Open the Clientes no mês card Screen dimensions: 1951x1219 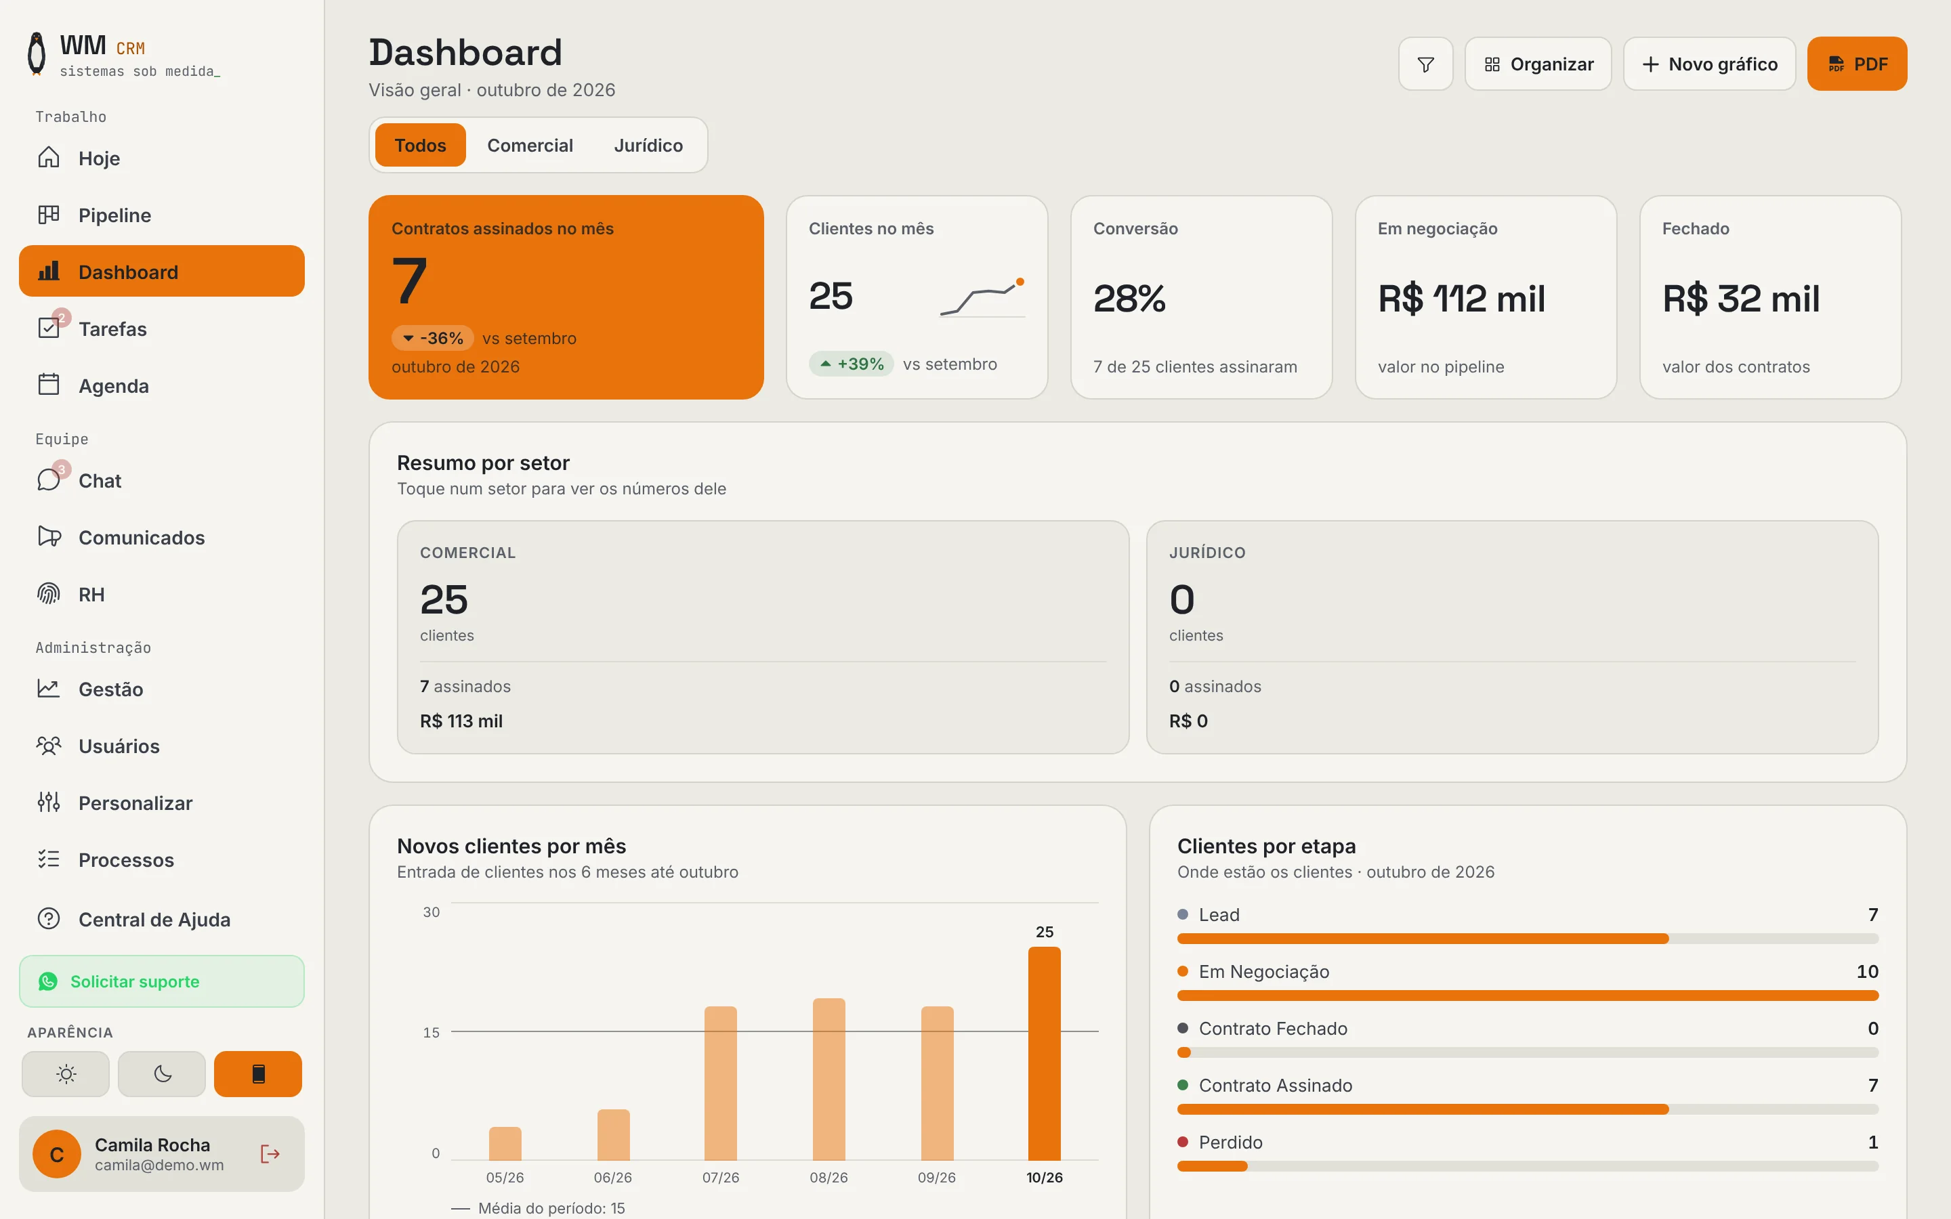click(x=917, y=297)
